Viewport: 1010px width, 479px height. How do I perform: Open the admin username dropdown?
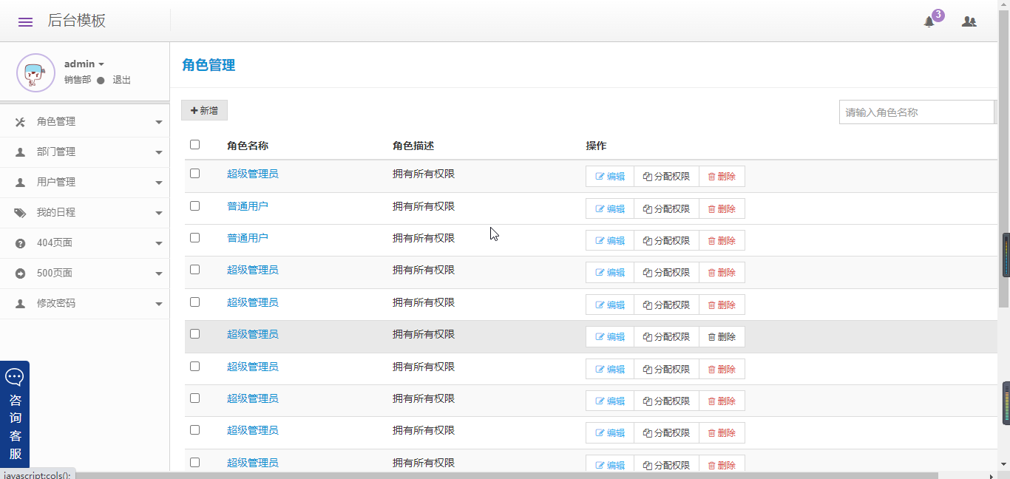click(84, 64)
